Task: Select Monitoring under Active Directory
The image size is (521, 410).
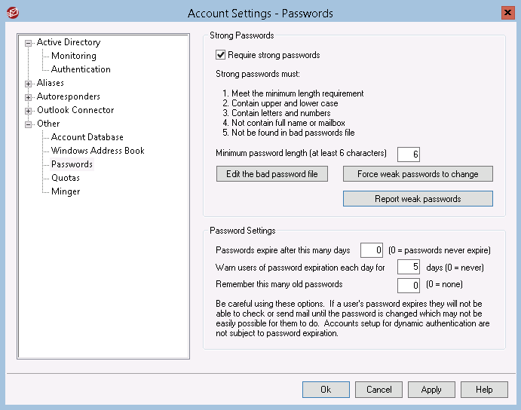Action: pyautogui.click(x=74, y=56)
